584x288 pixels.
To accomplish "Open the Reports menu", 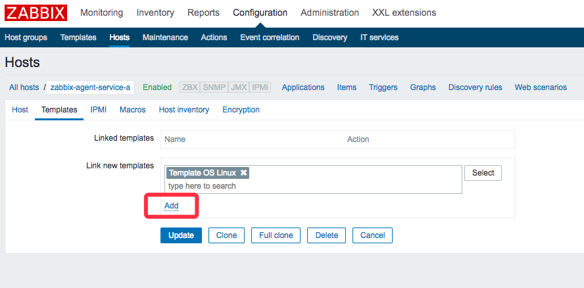I will (x=203, y=12).
